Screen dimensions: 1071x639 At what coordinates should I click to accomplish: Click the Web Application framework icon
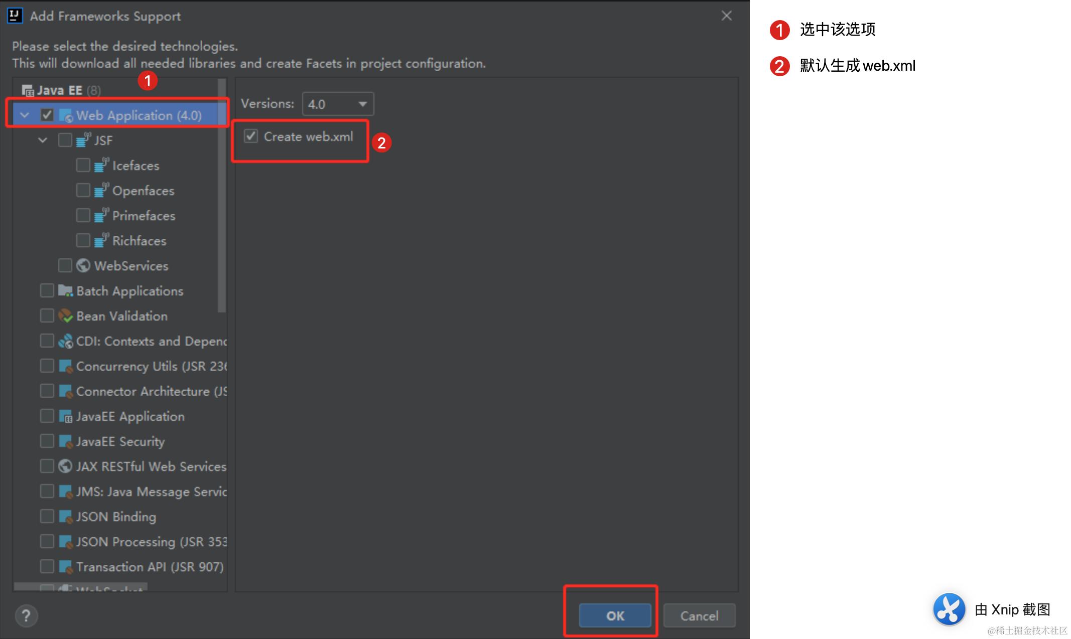[x=66, y=115]
